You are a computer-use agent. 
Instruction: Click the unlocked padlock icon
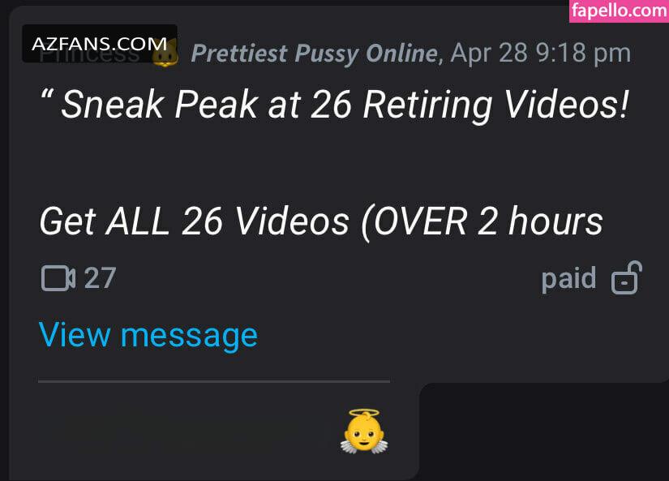(626, 277)
